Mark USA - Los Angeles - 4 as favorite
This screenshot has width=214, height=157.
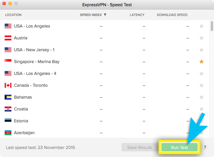click(202, 73)
